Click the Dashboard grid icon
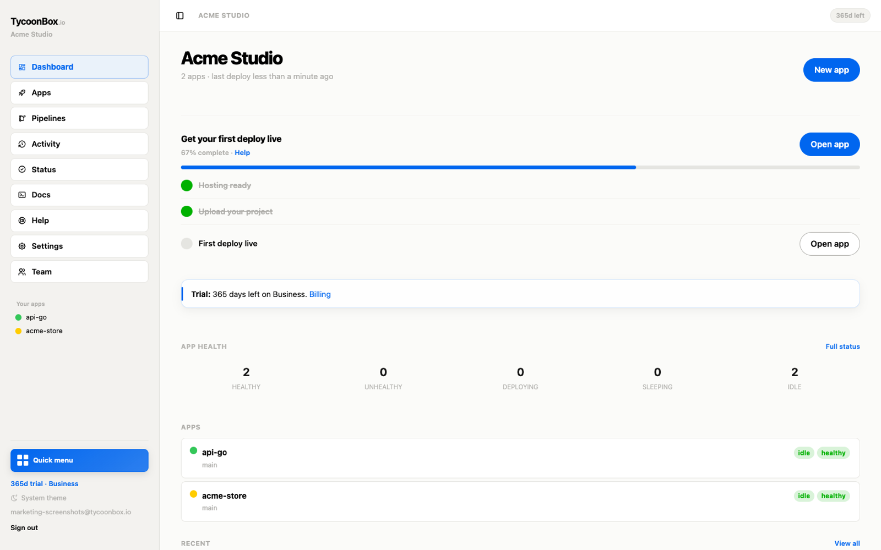The width and height of the screenshot is (881, 550). tap(22, 67)
